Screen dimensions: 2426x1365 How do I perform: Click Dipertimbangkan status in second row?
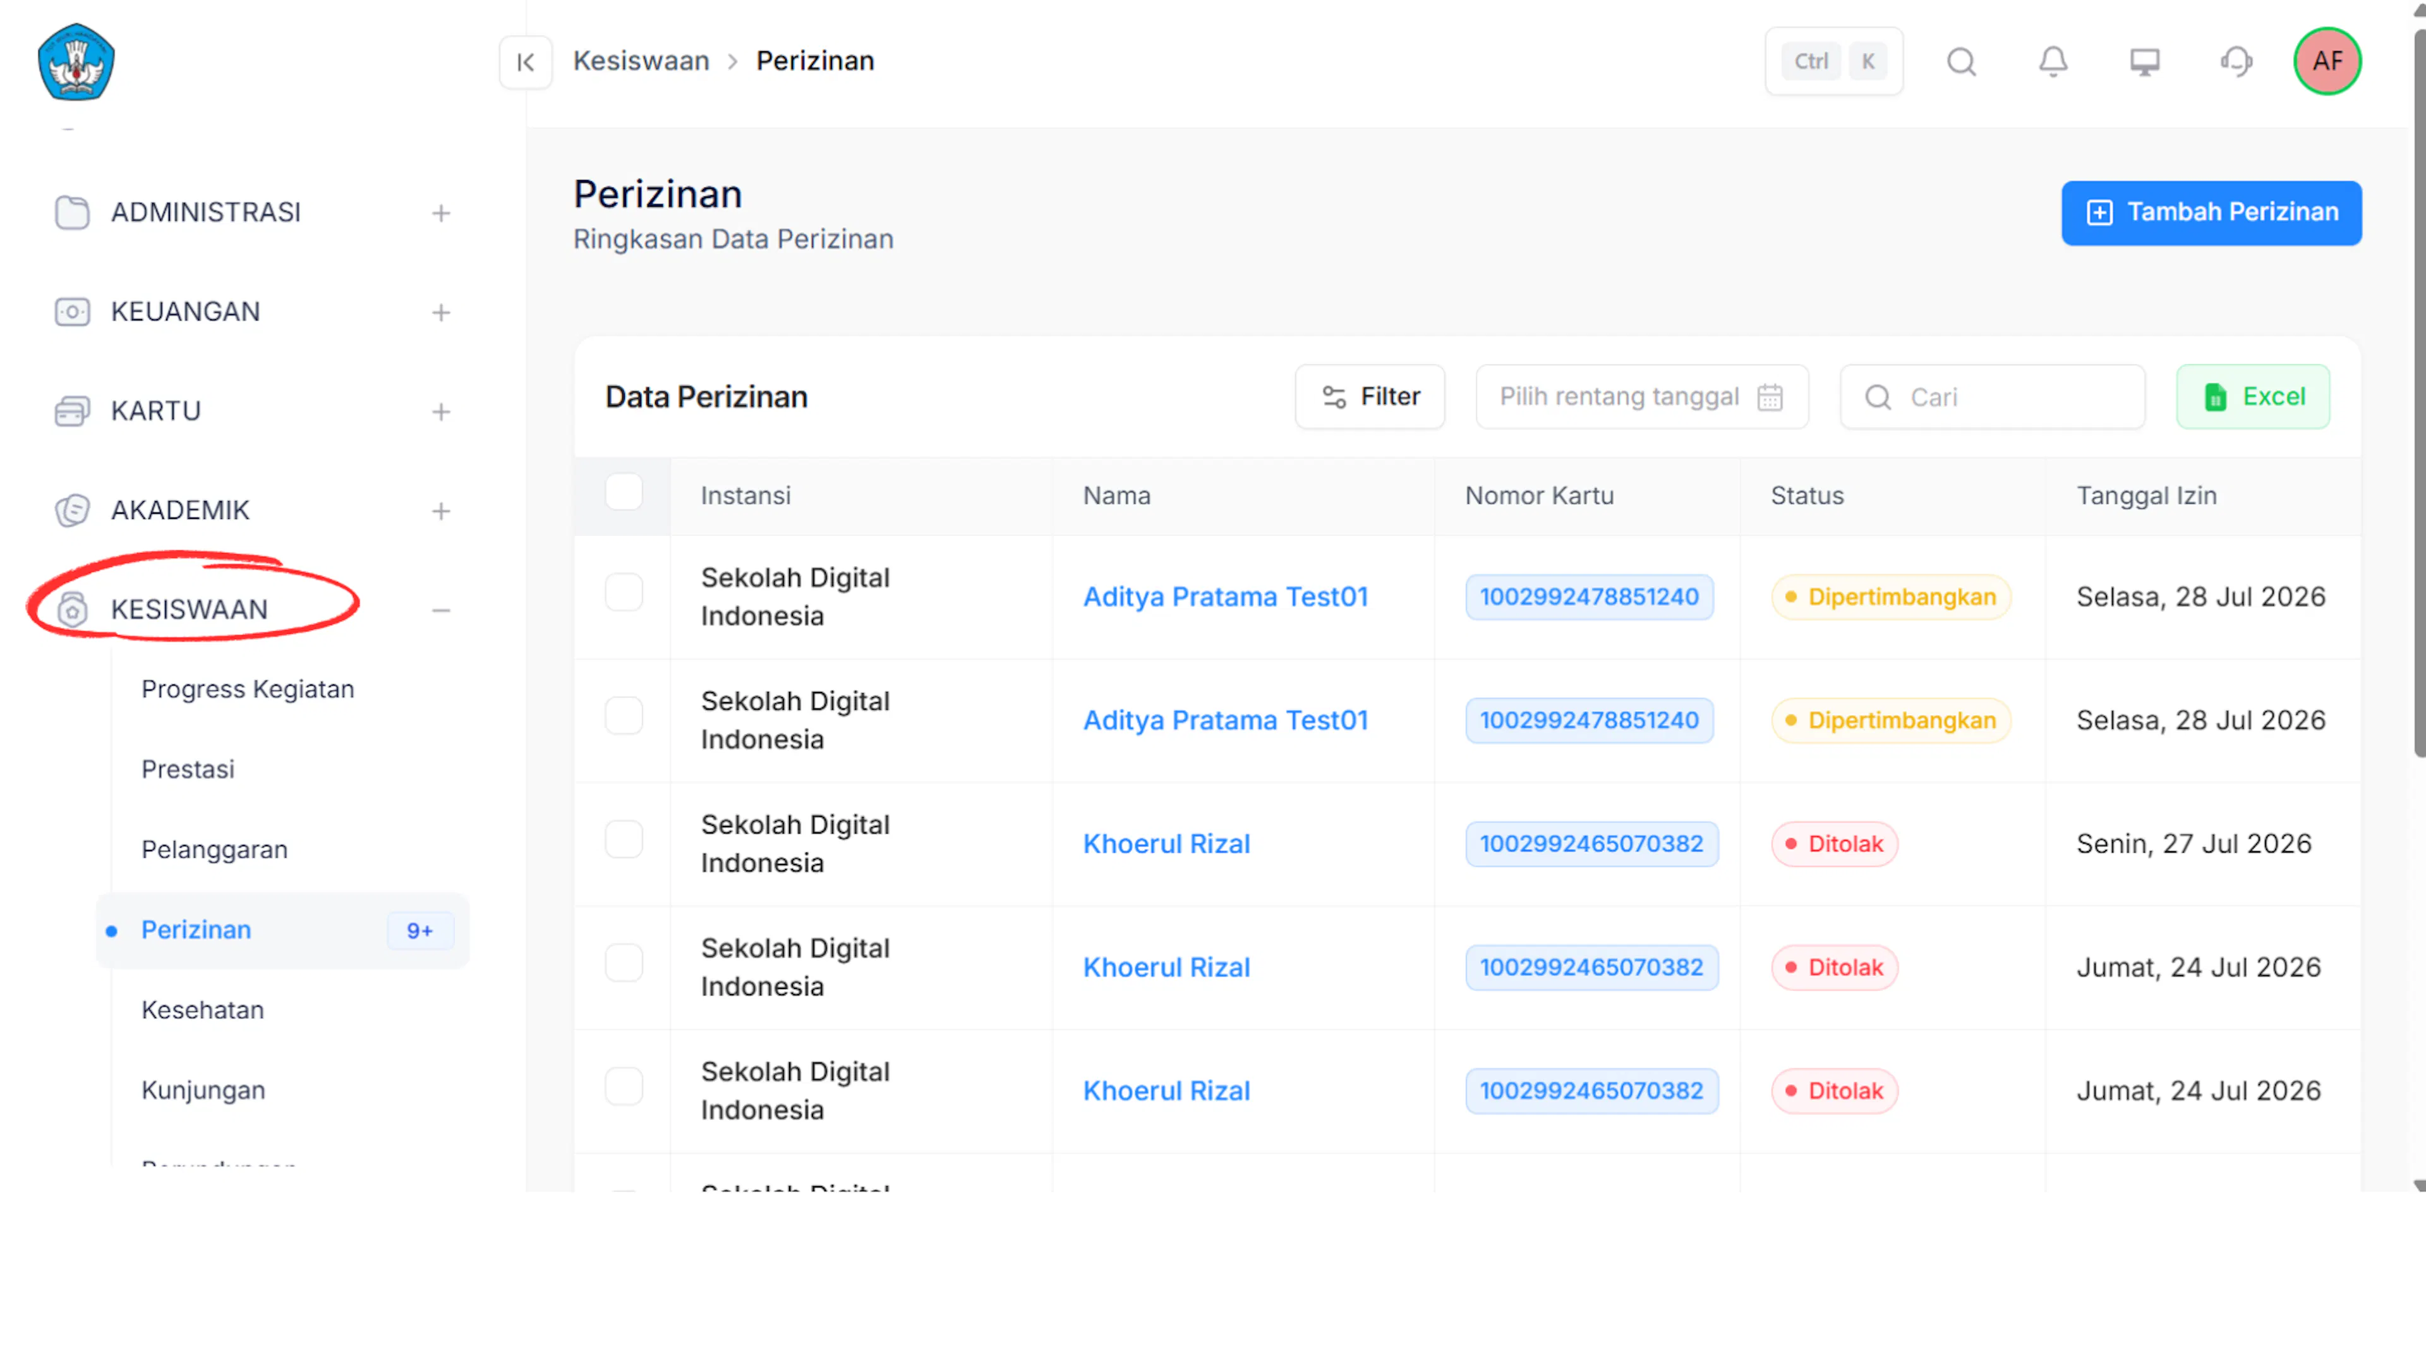coord(1891,720)
